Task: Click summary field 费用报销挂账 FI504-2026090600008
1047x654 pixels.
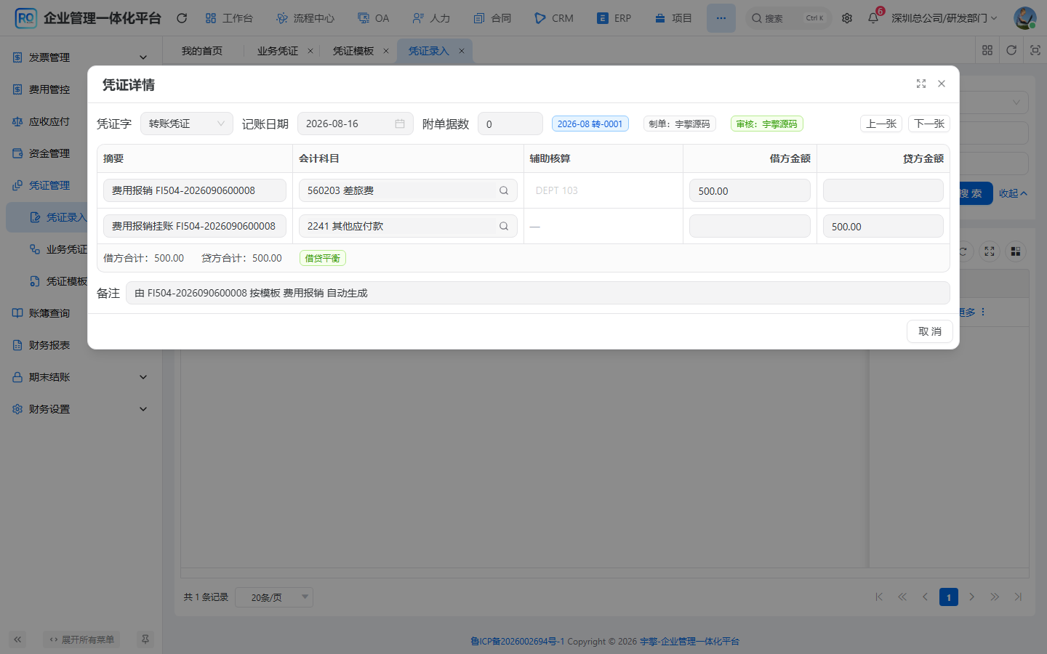Action: pos(195,226)
